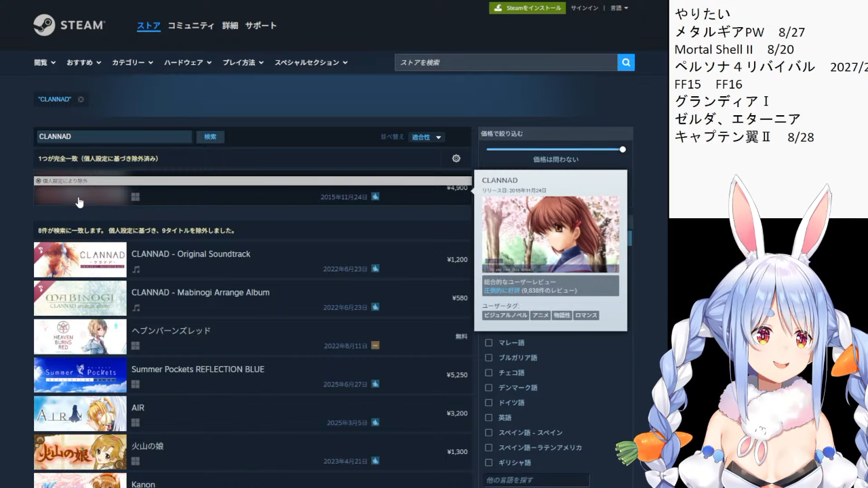Click the AIR game thumbnail
868x488 pixels.
[x=80, y=413]
